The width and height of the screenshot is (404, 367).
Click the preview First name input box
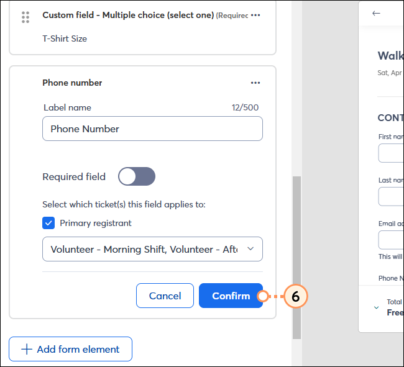coord(391,153)
